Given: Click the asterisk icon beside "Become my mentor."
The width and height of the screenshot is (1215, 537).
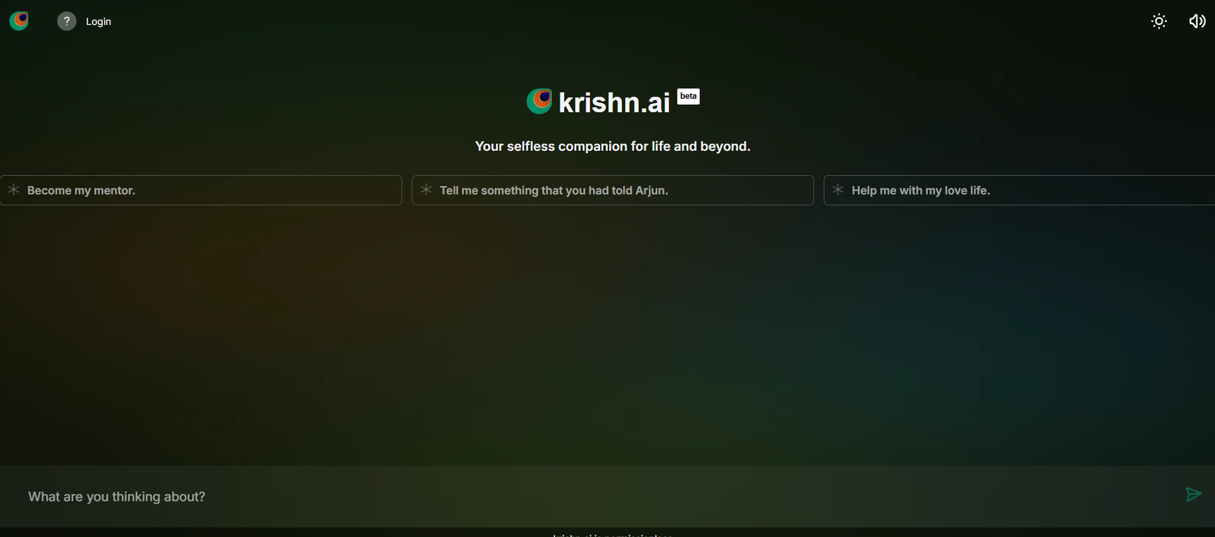Looking at the screenshot, I should 14,190.
